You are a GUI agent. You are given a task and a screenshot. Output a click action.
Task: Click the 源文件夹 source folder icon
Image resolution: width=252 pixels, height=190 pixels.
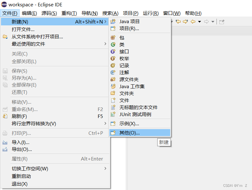(x=113, y=79)
